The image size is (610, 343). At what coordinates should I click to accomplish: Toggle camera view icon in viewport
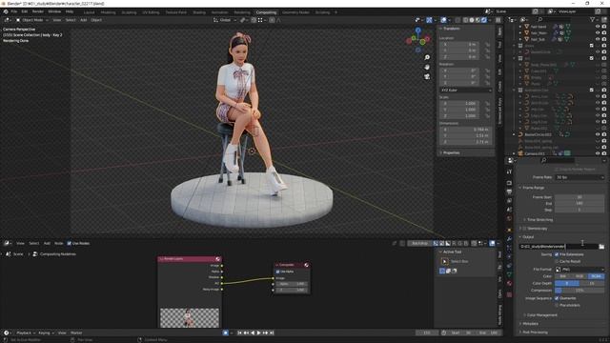coord(427,76)
